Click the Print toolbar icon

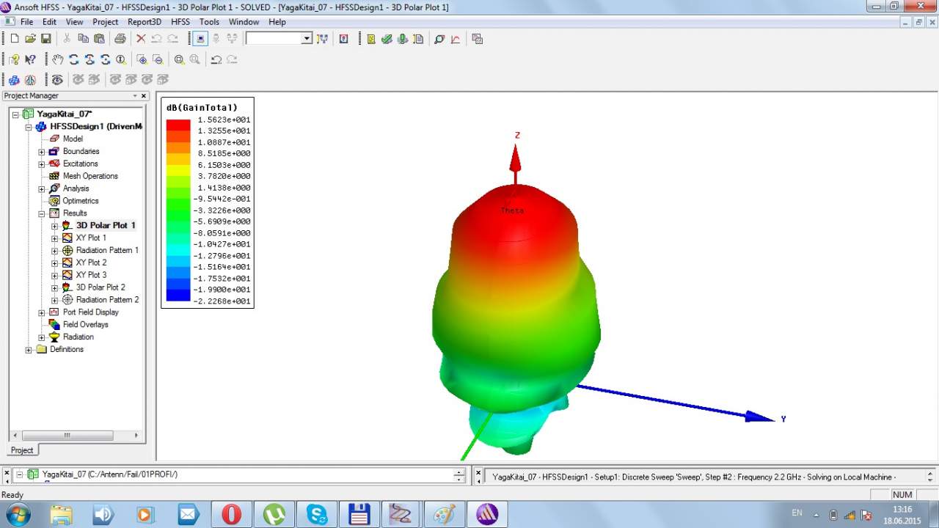click(x=120, y=38)
